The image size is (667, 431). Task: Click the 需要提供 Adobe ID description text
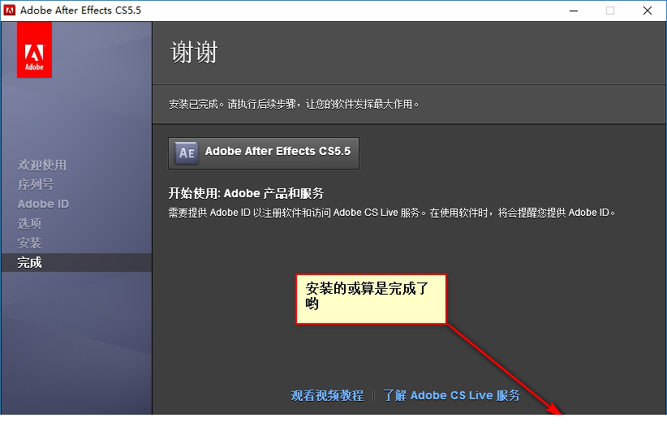pos(392,213)
